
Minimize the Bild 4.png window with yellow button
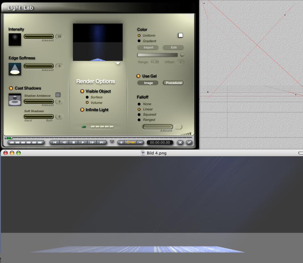pos(12,153)
